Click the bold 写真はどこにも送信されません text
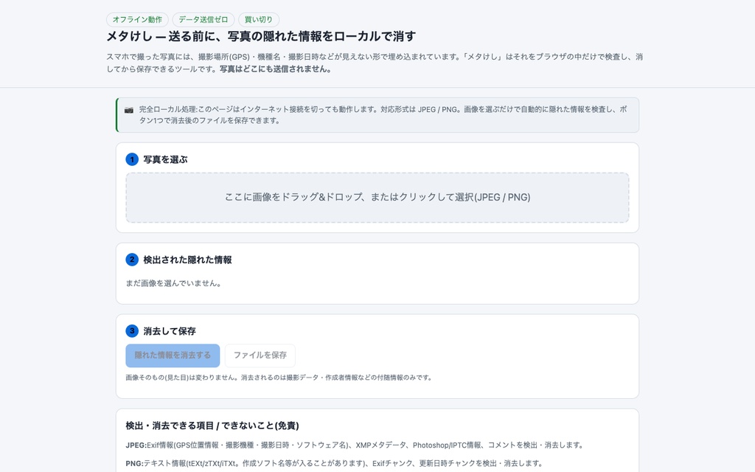Screen dimensions: 755x472 (276, 69)
